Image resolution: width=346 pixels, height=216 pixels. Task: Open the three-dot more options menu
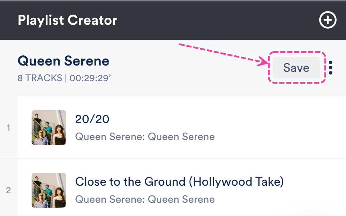[x=331, y=68]
